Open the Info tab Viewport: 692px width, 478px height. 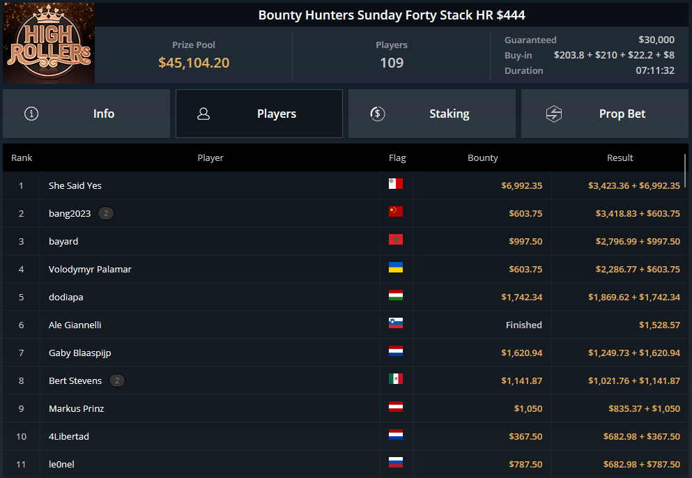pyautogui.click(x=86, y=114)
